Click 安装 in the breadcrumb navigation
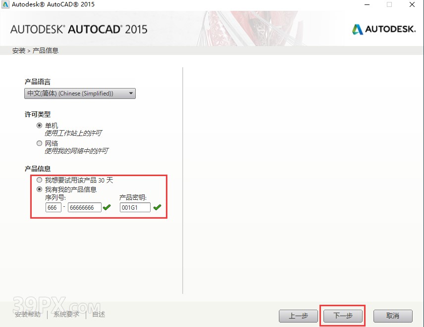424x327 pixels. point(18,50)
